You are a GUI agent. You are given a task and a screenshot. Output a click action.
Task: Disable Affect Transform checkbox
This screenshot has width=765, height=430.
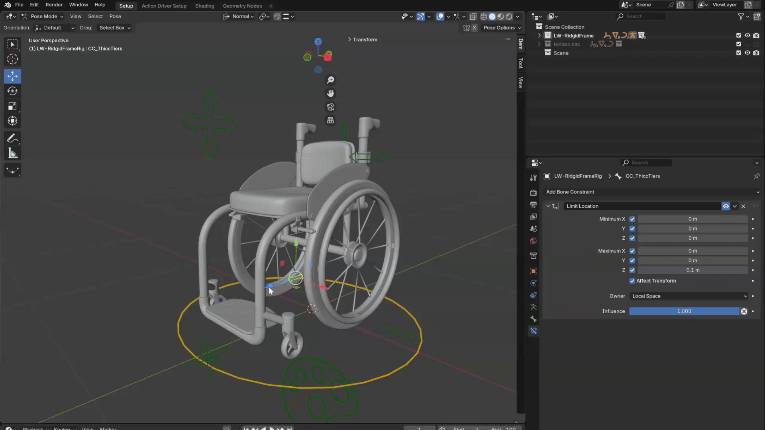[632, 281]
